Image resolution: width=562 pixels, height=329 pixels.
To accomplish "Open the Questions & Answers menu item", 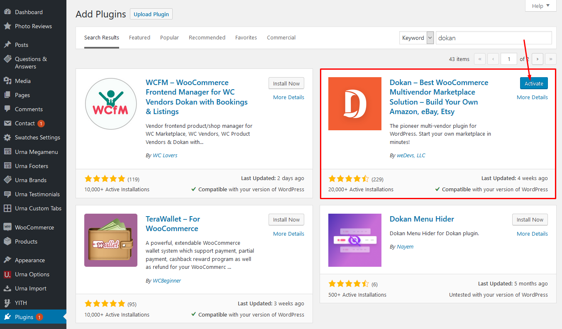I will coord(31,63).
